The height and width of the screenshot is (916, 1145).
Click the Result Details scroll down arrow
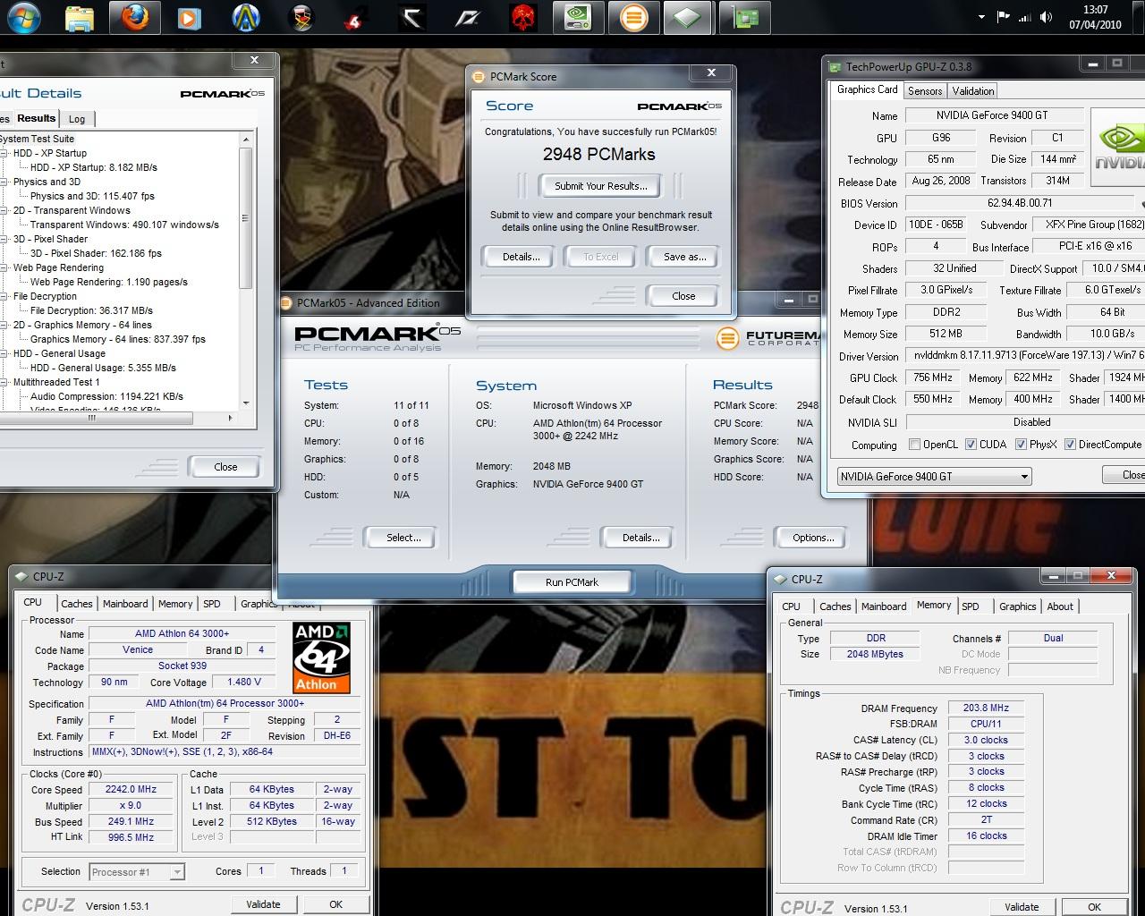pyautogui.click(x=246, y=405)
